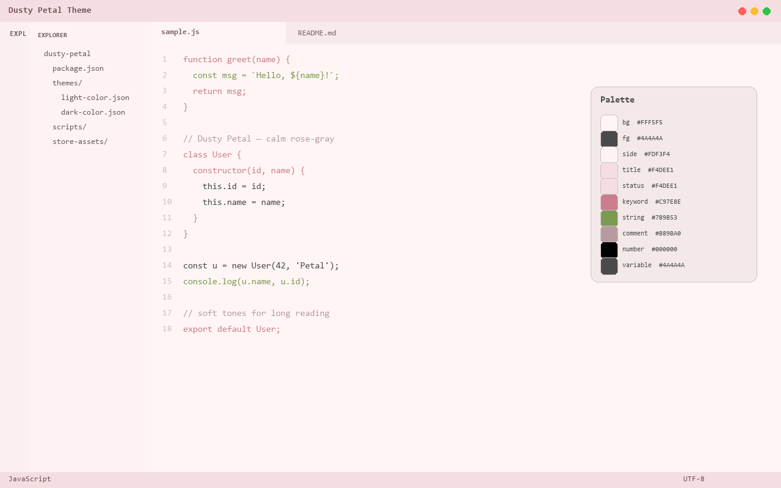
Task: Open dark-color.json file
Action: pyautogui.click(x=93, y=112)
